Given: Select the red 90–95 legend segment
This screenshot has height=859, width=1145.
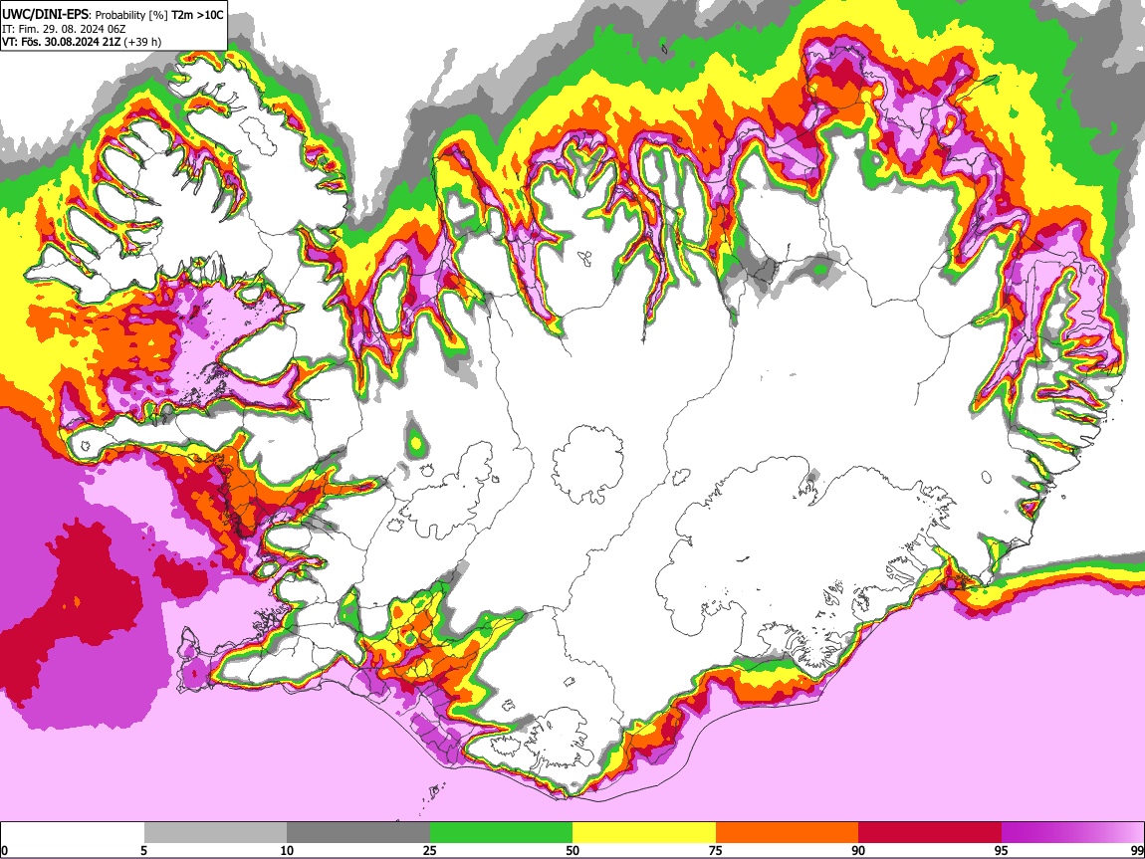Looking at the screenshot, I should (930, 833).
